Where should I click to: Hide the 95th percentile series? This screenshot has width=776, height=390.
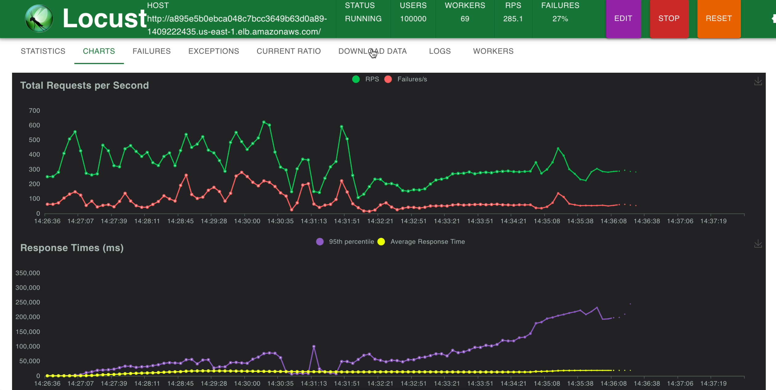click(x=345, y=242)
